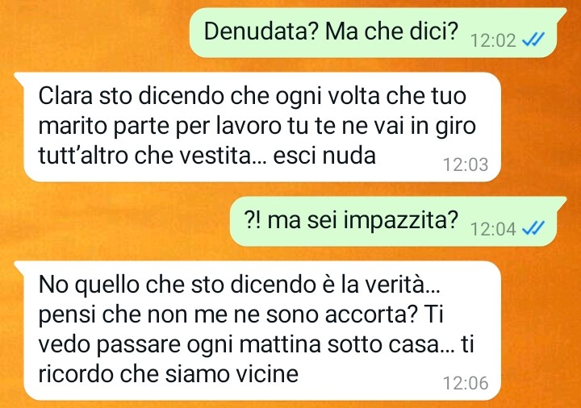Tap the 12:03 timestamp

(x=466, y=164)
